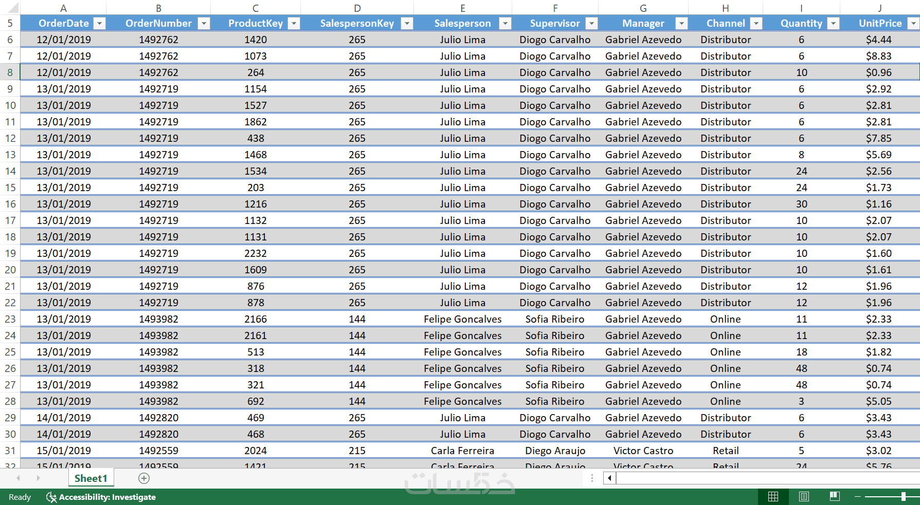Select Quantity cell 30 in row 16
Image resolution: width=920 pixels, height=505 pixels.
(801, 204)
